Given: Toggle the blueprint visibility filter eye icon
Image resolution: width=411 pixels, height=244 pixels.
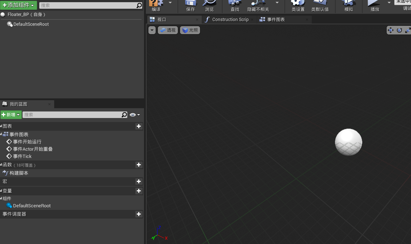Looking at the screenshot, I should [x=133, y=114].
